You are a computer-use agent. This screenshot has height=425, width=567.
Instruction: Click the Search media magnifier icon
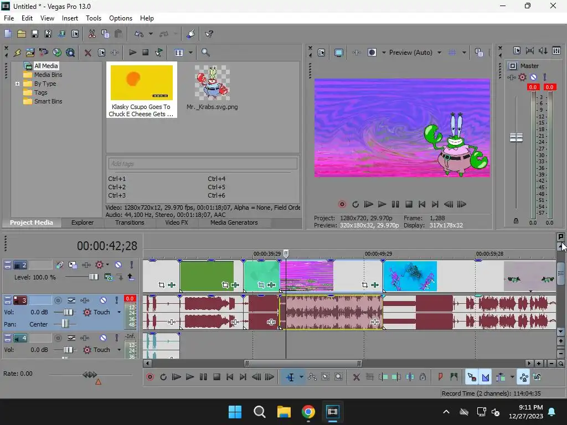205,53
